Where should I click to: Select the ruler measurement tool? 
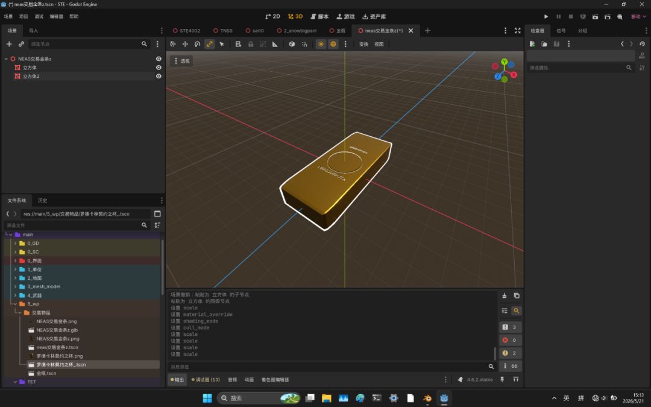275,44
